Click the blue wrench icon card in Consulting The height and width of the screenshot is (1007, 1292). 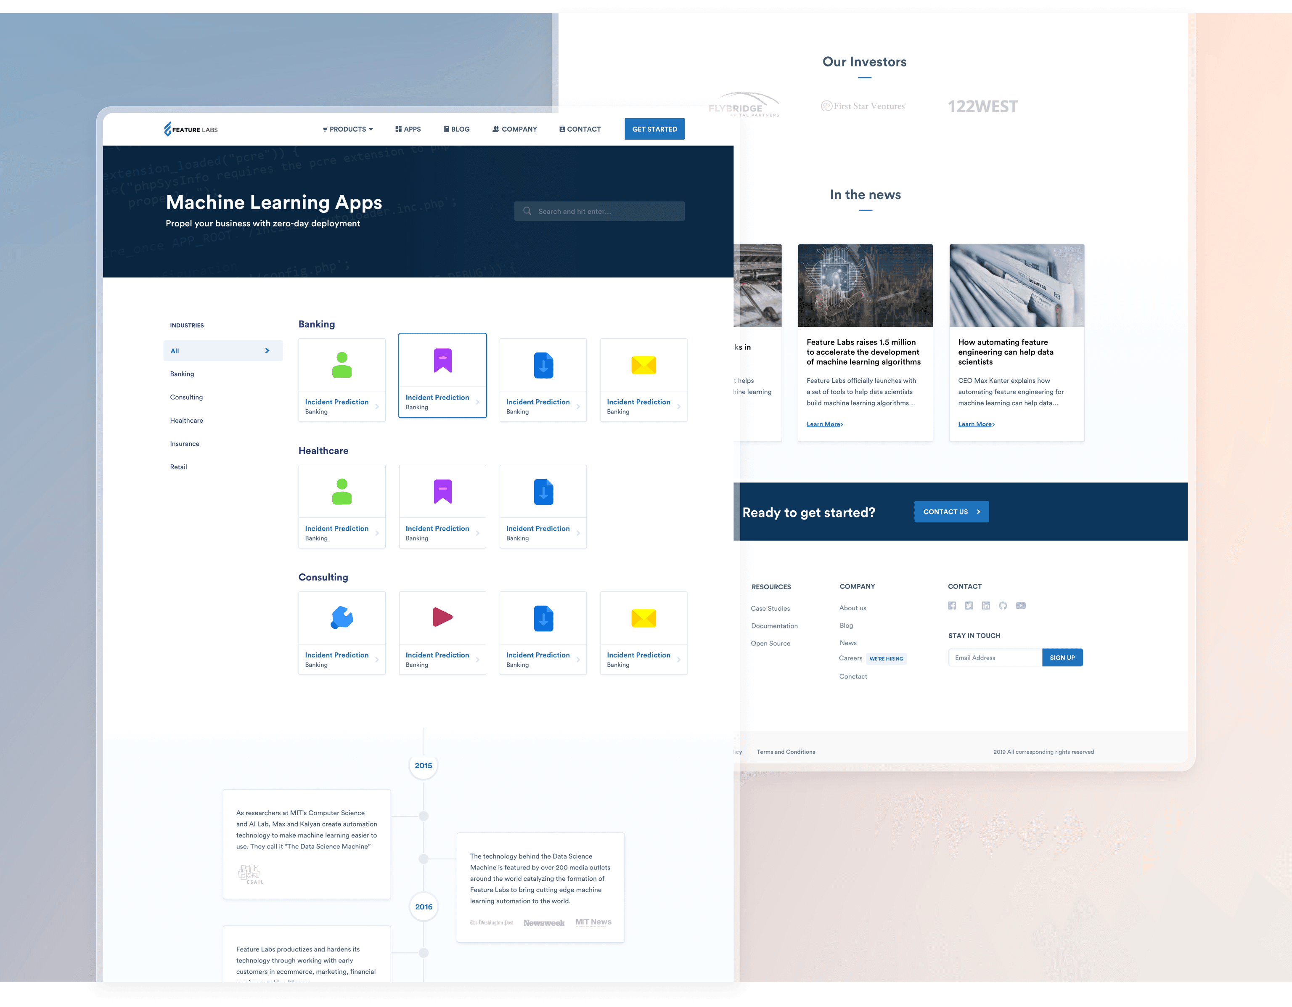pyautogui.click(x=342, y=617)
